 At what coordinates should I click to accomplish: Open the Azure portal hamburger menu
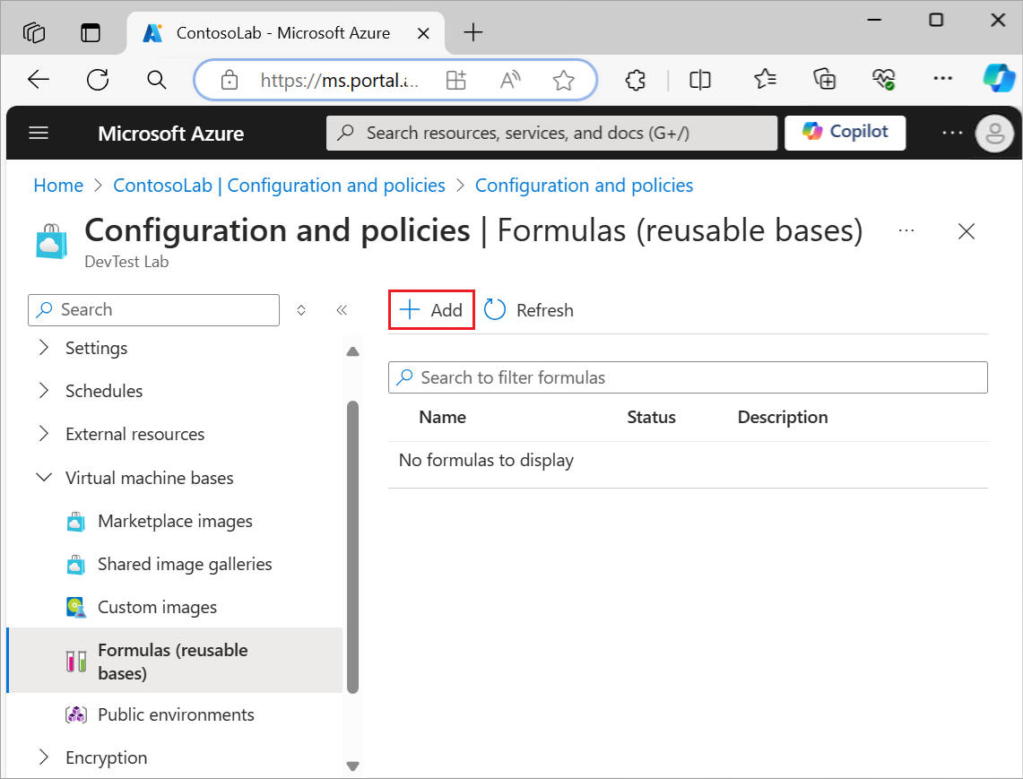pos(39,134)
